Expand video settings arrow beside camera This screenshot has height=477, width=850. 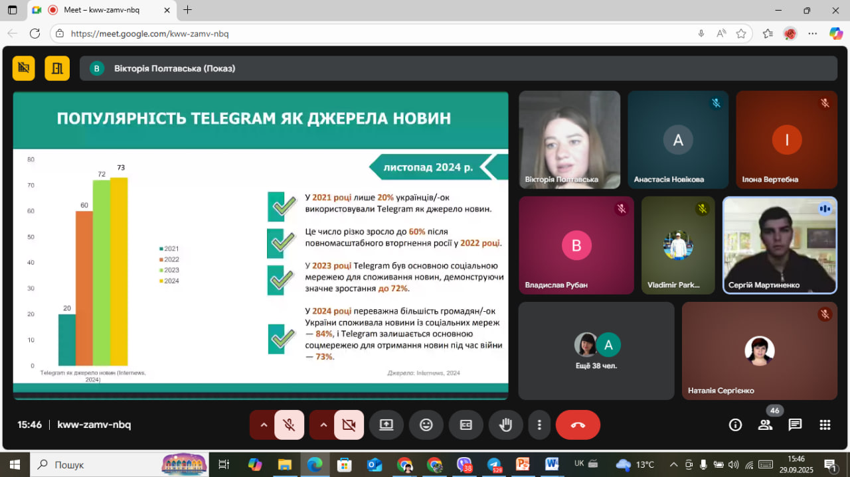(323, 425)
